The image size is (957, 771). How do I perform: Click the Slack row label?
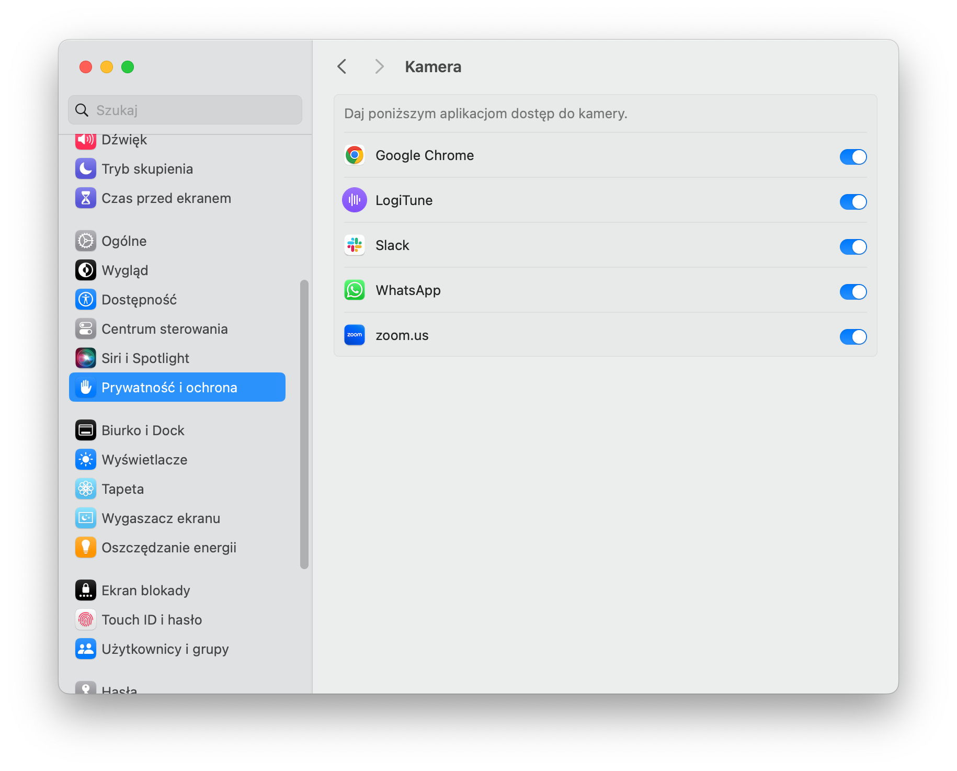tap(392, 245)
